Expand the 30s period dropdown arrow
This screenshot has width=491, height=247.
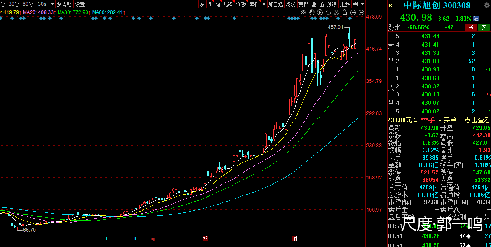point(52,4)
